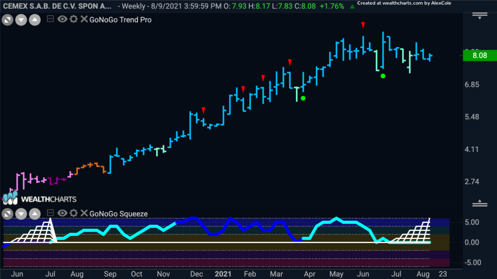Viewport: 497px width, 279px height.
Task: Open GoNoGo Trend Pro settings gear
Action: pos(74,19)
